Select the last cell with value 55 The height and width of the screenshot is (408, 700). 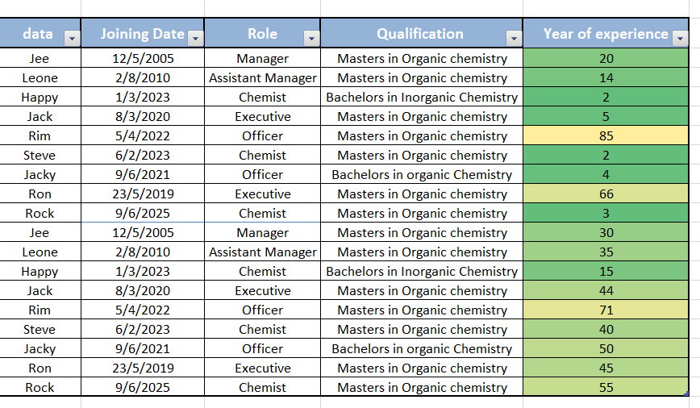[606, 386]
